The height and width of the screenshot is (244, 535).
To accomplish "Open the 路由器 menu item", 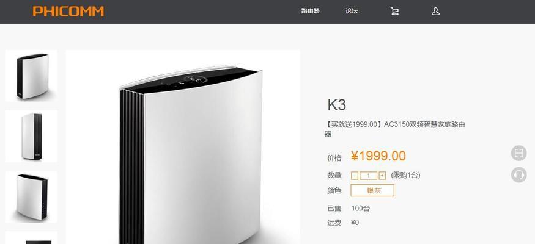I will point(310,11).
